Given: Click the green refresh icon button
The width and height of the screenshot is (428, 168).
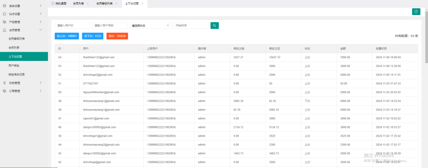Looking at the screenshot, I should pos(416,11).
